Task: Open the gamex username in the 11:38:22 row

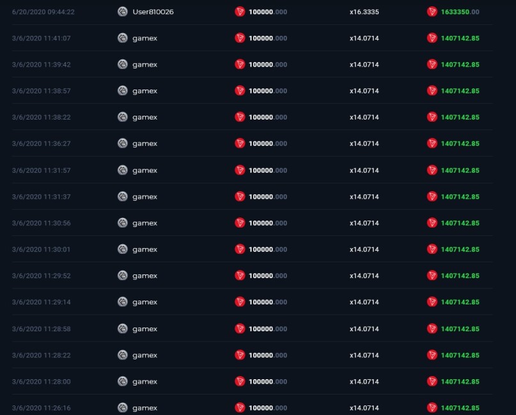Action: (x=145, y=118)
